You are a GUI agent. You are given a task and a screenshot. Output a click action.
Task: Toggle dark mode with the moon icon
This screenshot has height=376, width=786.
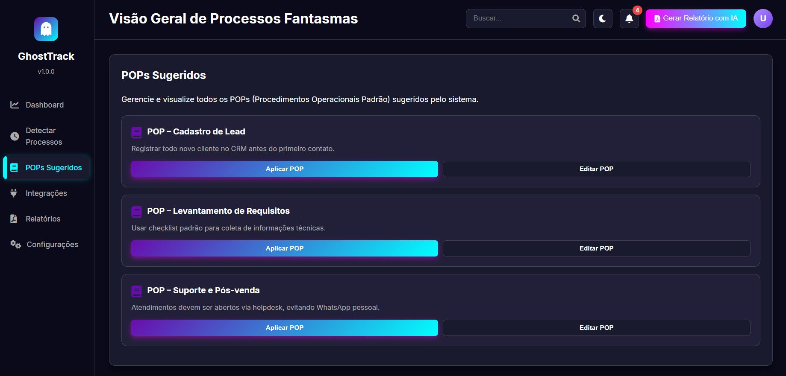coord(603,18)
